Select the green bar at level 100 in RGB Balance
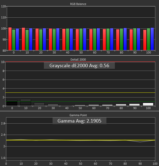The image size is (159, 166). pos(148,39)
